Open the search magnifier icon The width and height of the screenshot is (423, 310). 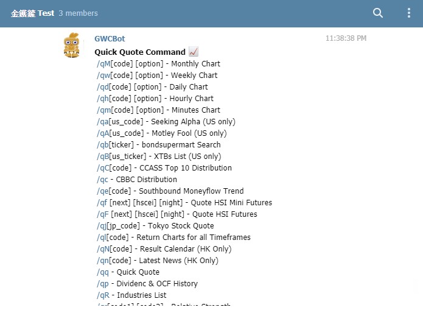pyautogui.click(x=378, y=13)
